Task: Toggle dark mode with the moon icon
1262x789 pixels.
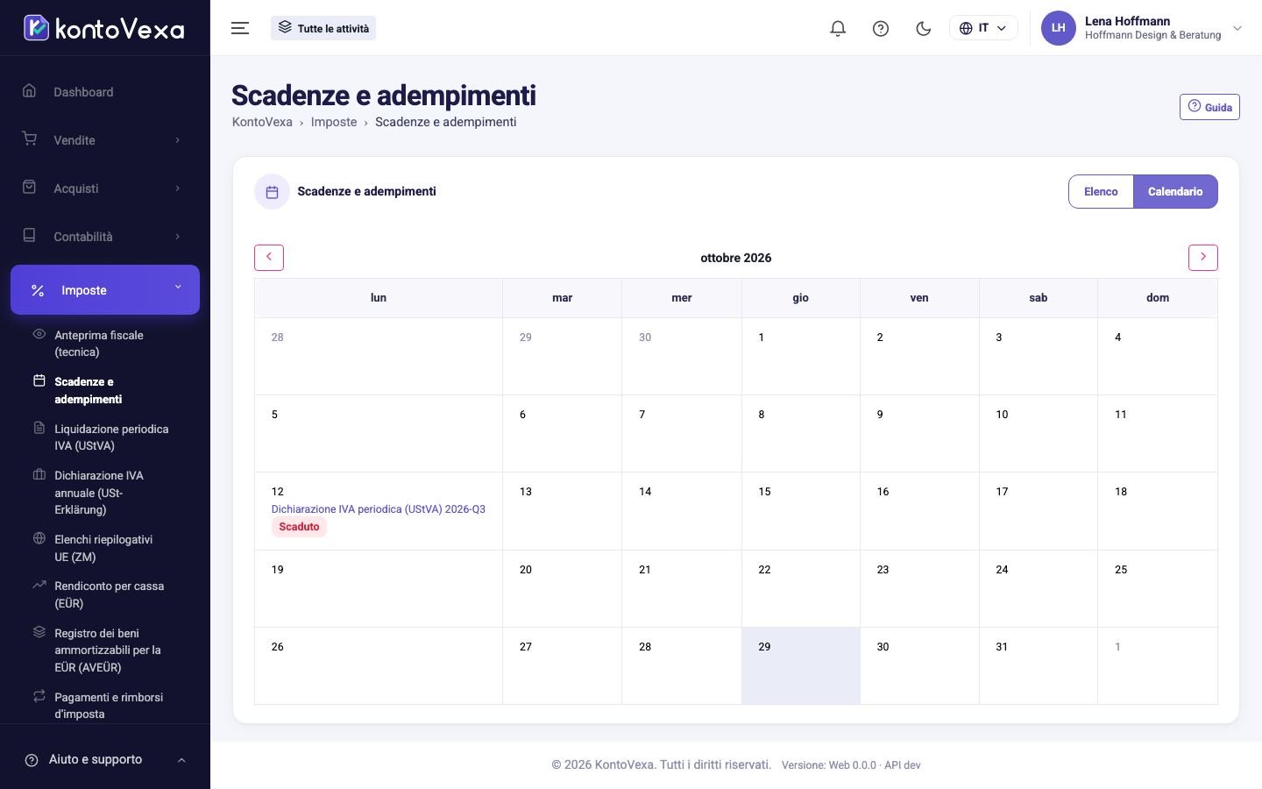Action: 923,28
